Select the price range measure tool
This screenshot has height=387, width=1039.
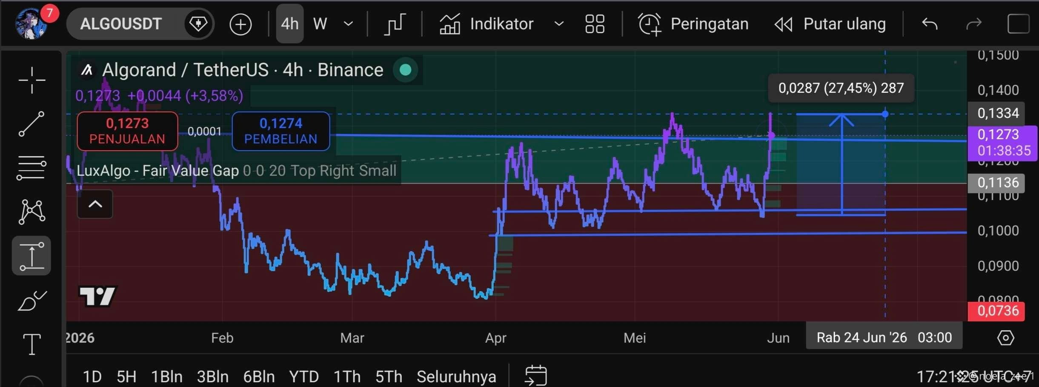(x=31, y=256)
